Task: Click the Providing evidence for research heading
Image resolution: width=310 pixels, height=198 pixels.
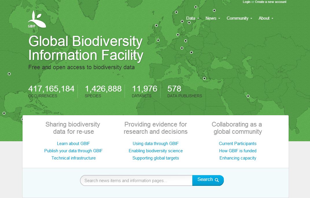Action: pos(156,128)
